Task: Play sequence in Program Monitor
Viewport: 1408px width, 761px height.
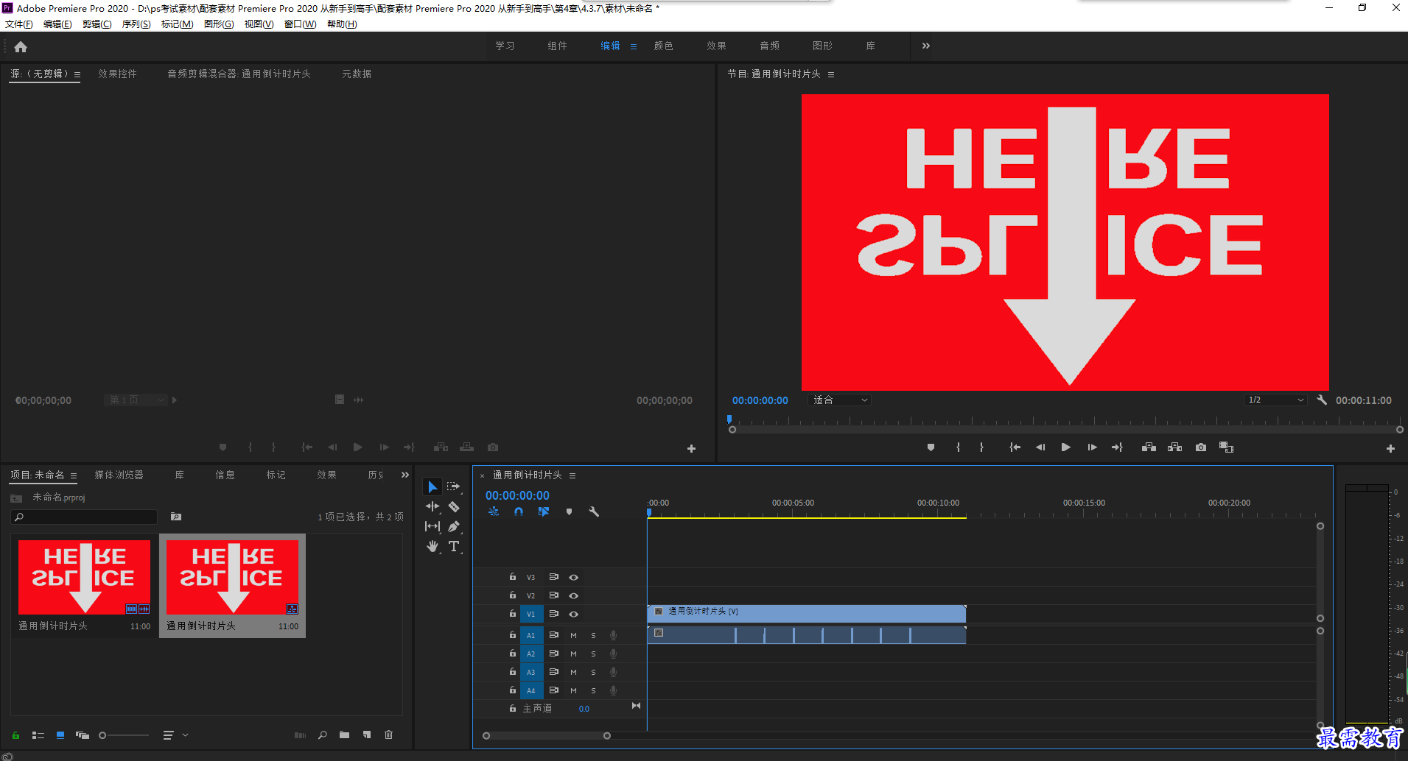Action: (1065, 447)
